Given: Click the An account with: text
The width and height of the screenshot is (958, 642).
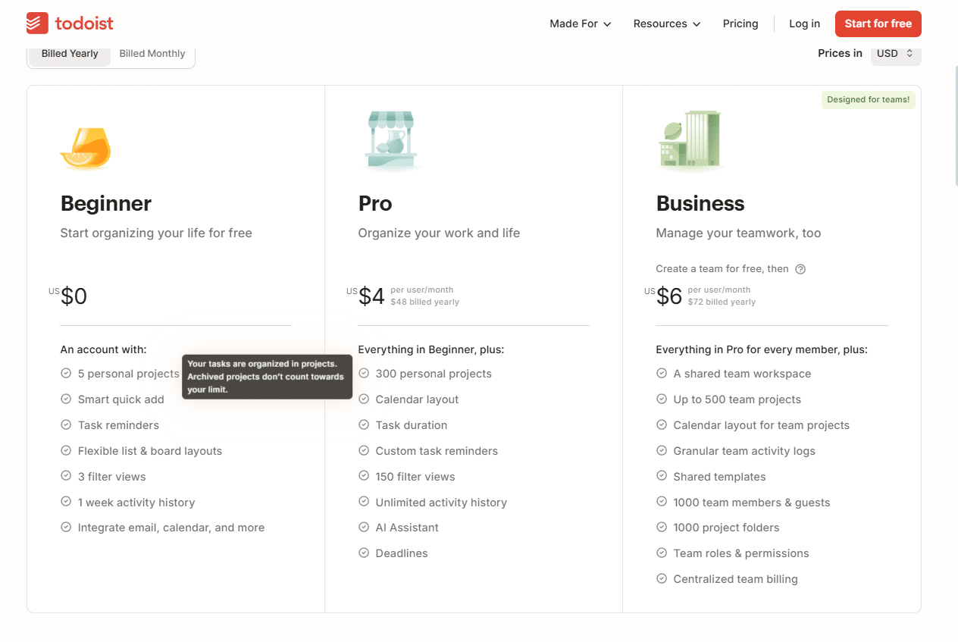Looking at the screenshot, I should (104, 349).
